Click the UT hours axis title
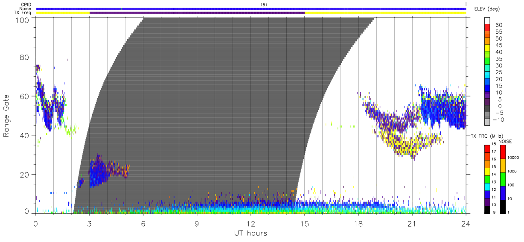 (x=250, y=233)
